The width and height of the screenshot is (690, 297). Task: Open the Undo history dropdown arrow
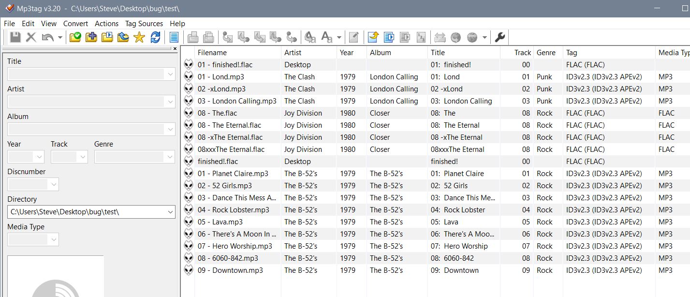coord(60,37)
